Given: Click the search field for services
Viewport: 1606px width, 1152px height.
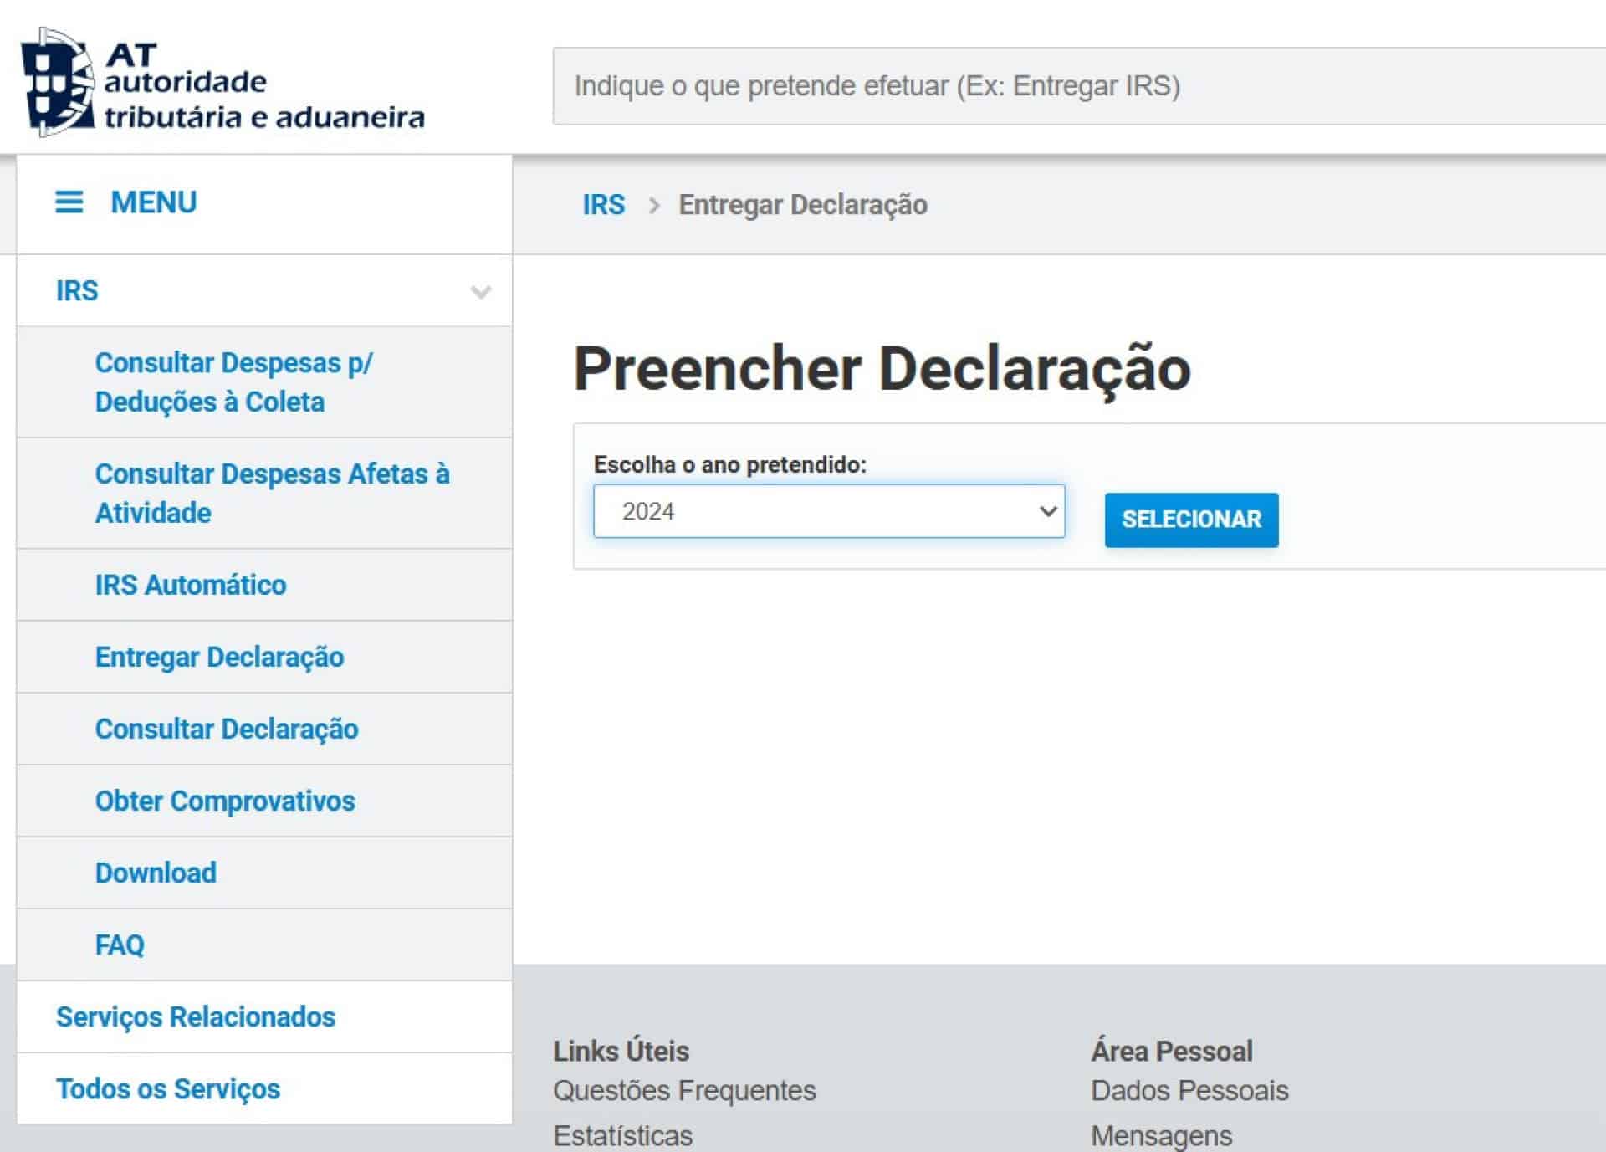Looking at the screenshot, I should click(1079, 86).
